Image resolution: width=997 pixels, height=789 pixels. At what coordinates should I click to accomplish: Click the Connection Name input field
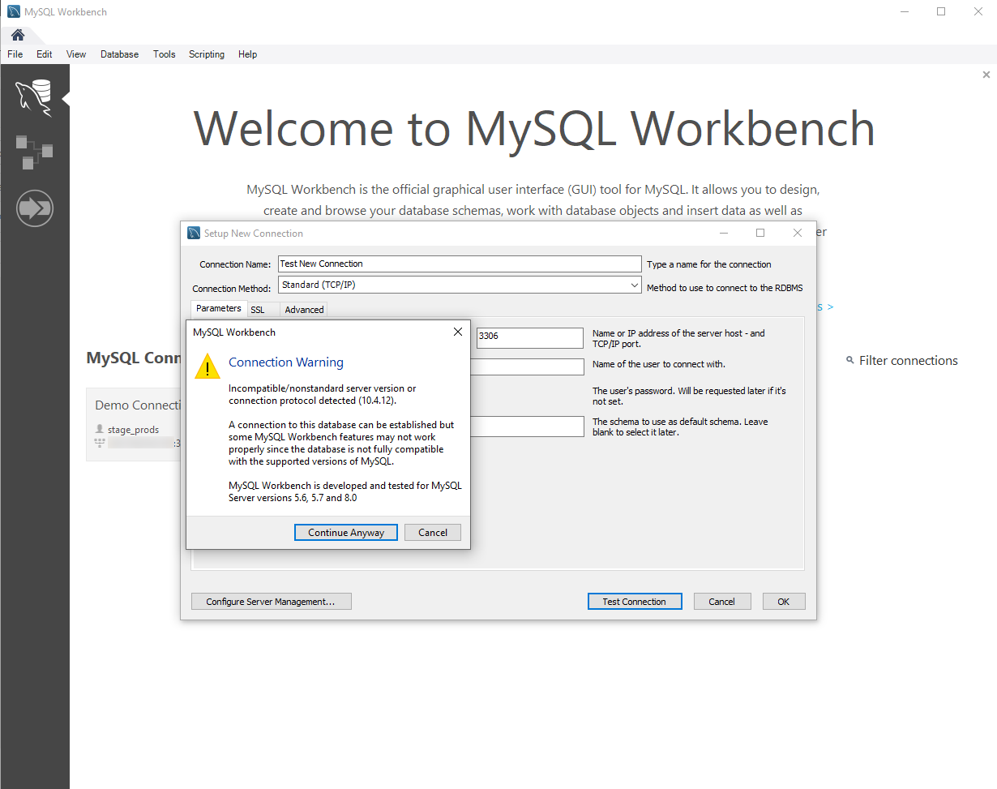tap(460, 264)
